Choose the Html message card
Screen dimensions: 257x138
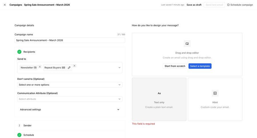coord(215,100)
